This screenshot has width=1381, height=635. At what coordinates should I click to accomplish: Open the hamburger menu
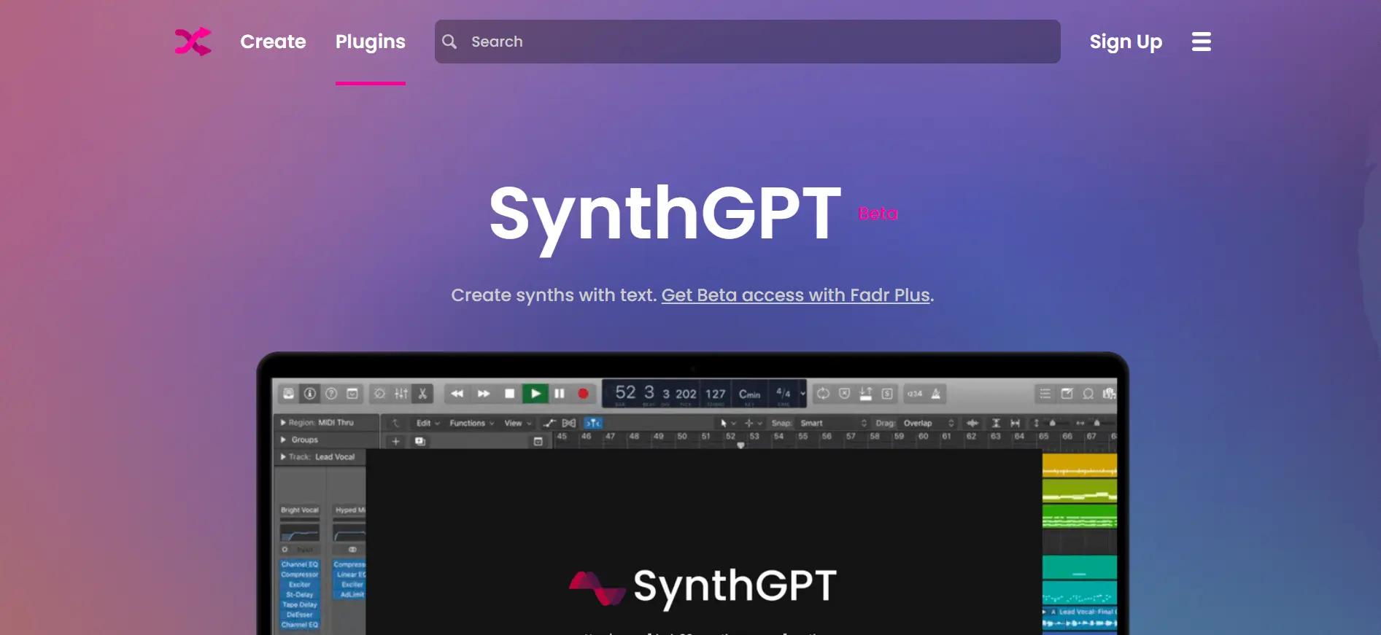1202,42
